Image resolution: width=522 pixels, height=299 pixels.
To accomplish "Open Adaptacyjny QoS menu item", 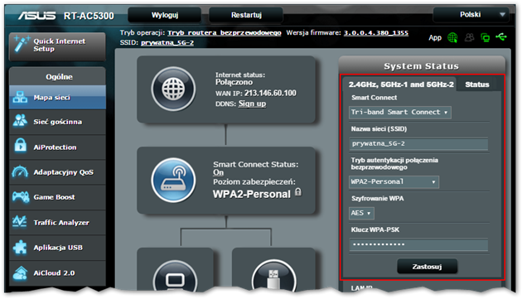I will tap(58, 172).
